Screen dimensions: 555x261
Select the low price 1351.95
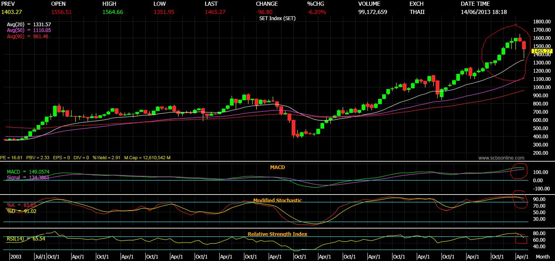point(164,12)
